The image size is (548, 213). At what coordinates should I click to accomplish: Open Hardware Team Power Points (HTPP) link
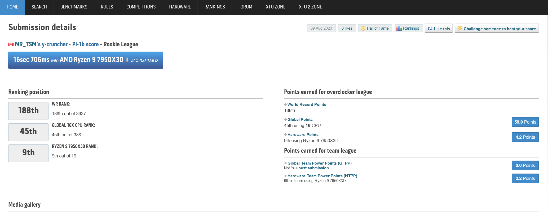[322, 176]
